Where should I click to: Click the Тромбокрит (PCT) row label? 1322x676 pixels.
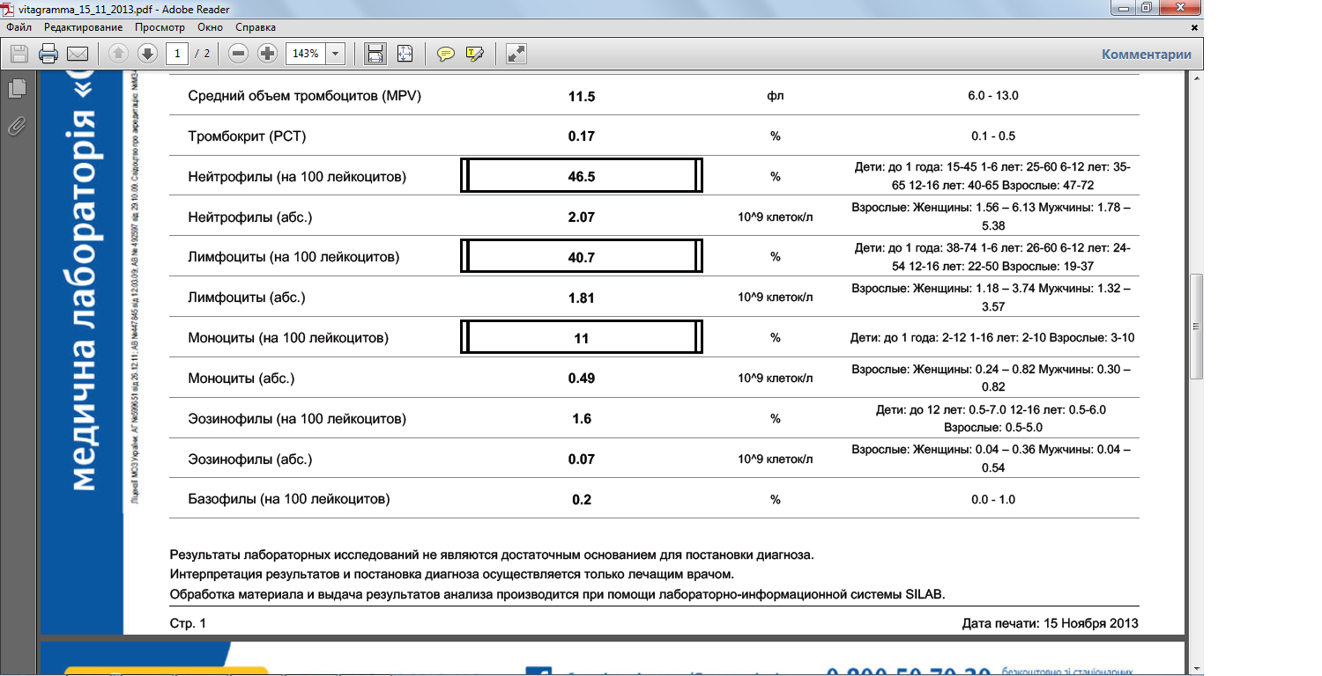click(x=247, y=136)
